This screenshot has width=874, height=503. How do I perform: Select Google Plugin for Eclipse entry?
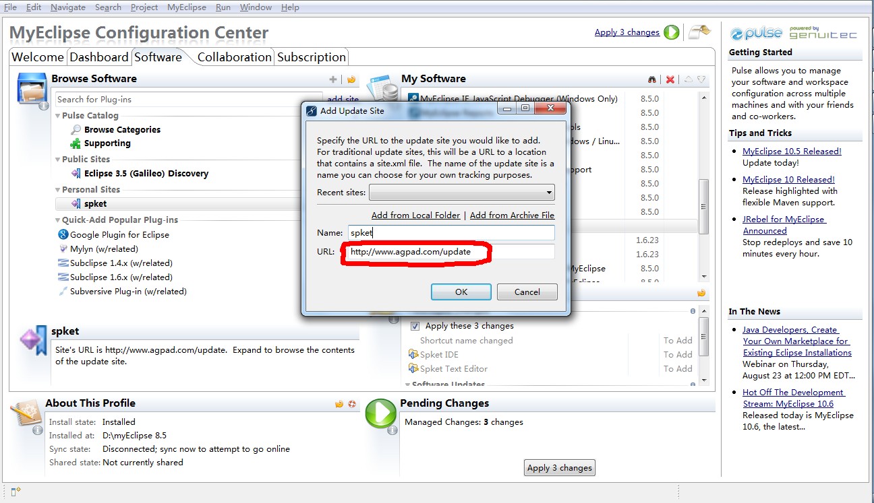pyautogui.click(x=119, y=234)
